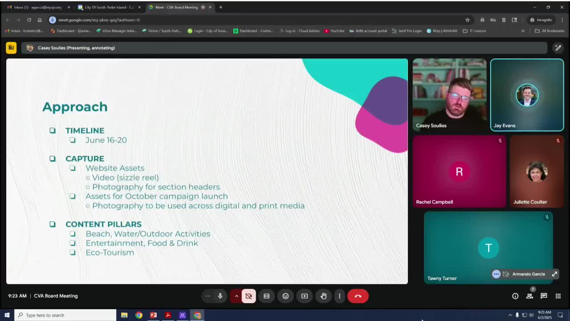This screenshot has height=321, width=570.
Task: Raise hand in the meeting
Action: tap(323, 296)
